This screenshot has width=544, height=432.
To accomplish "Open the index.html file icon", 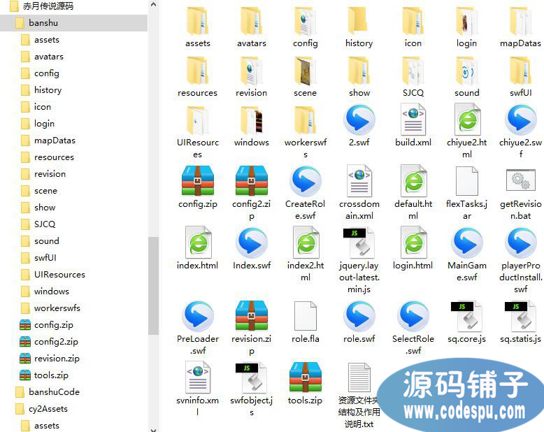I will [x=198, y=243].
